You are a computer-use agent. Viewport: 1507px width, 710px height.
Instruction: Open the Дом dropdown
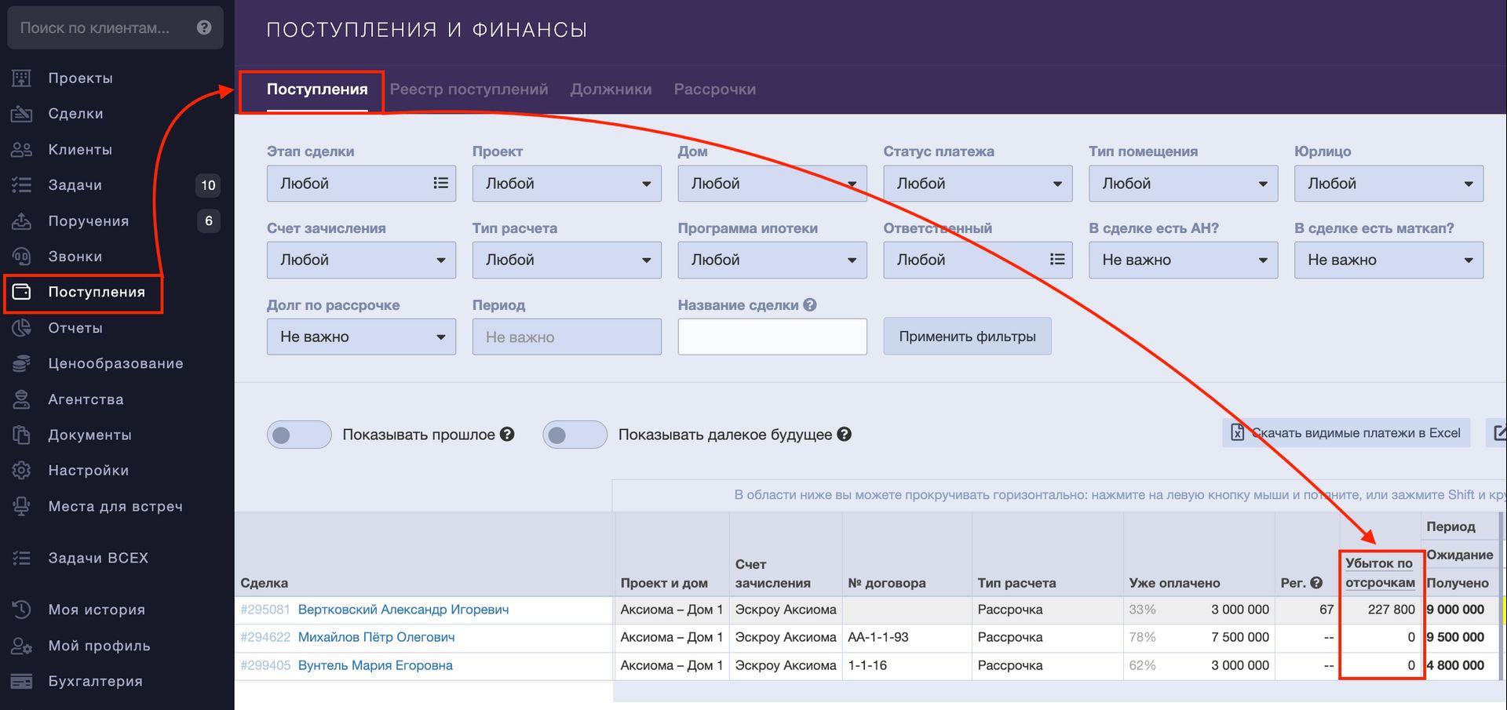772,184
